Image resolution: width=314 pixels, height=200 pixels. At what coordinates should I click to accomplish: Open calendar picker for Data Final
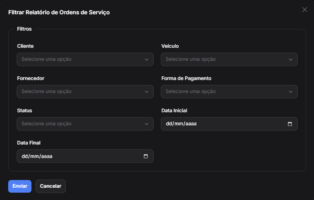pos(146,156)
